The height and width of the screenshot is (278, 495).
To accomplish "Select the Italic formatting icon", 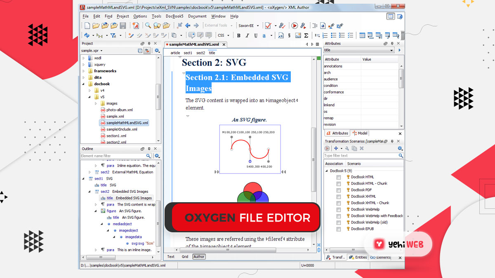I will pos(247,35).
